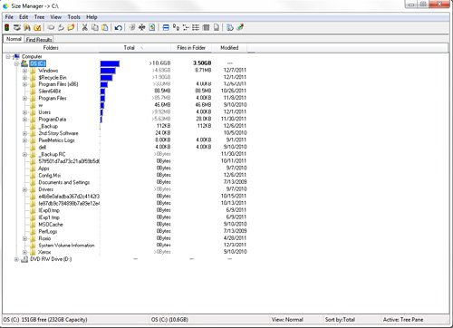Click the scan drive icon next to traffic light
Image resolution: width=453 pixels, height=328 pixels.
pyautogui.click(x=17, y=27)
